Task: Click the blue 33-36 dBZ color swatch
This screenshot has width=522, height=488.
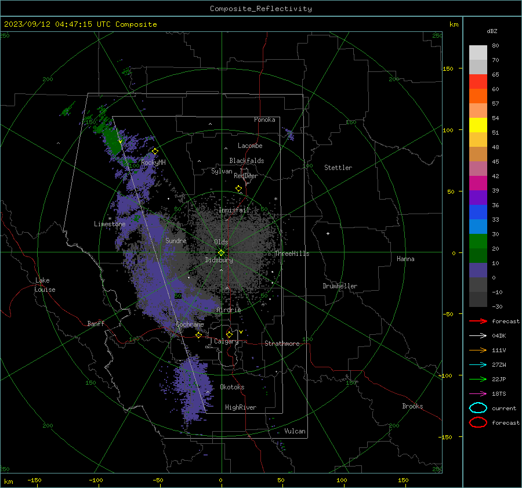Action: (x=478, y=212)
